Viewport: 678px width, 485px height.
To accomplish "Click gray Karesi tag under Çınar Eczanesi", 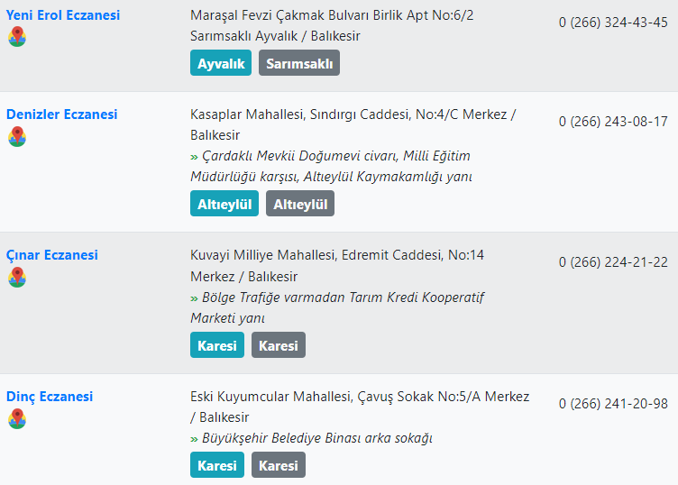I will pyautogui.click(x=279, y=345).
